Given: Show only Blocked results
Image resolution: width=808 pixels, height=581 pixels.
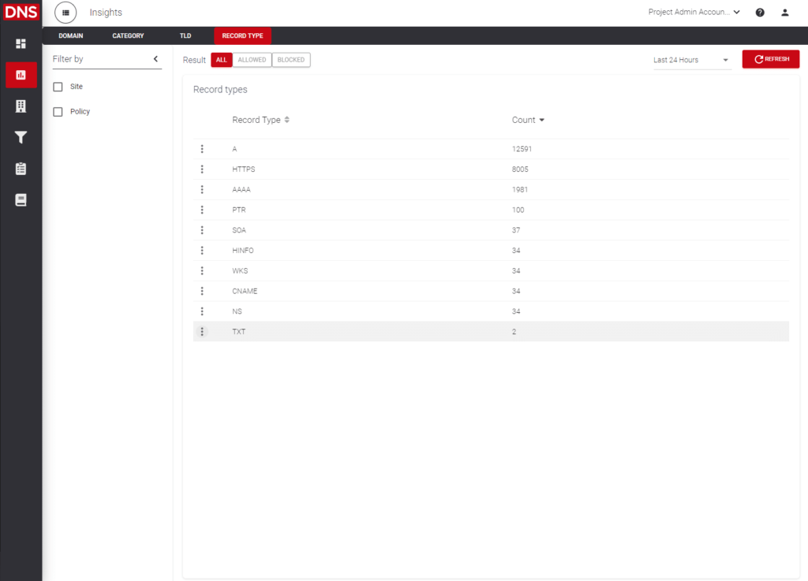Looking at the screenshot, I should coord(291,60).
